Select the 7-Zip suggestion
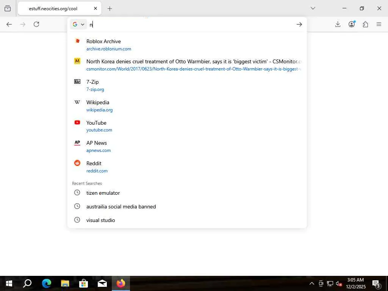388x291 pixels. tap(187, 85)
